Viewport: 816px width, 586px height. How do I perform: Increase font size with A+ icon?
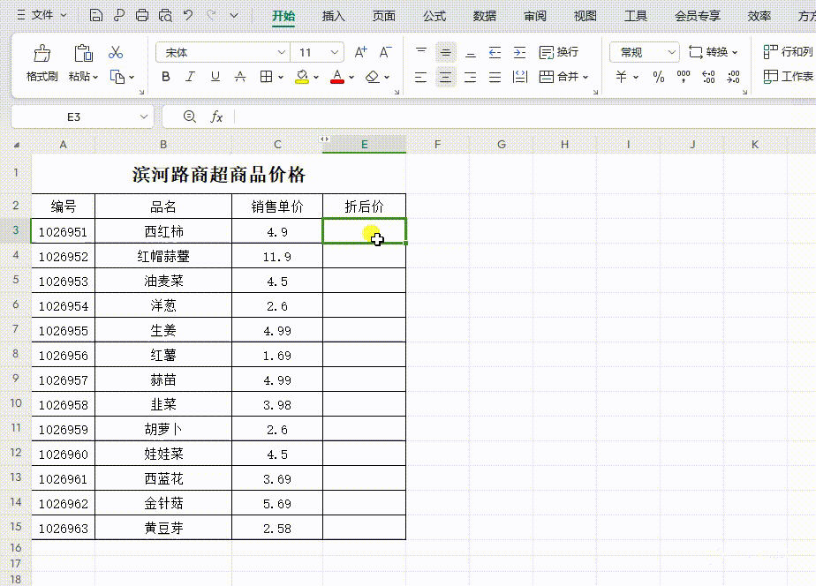coord(360,52)
